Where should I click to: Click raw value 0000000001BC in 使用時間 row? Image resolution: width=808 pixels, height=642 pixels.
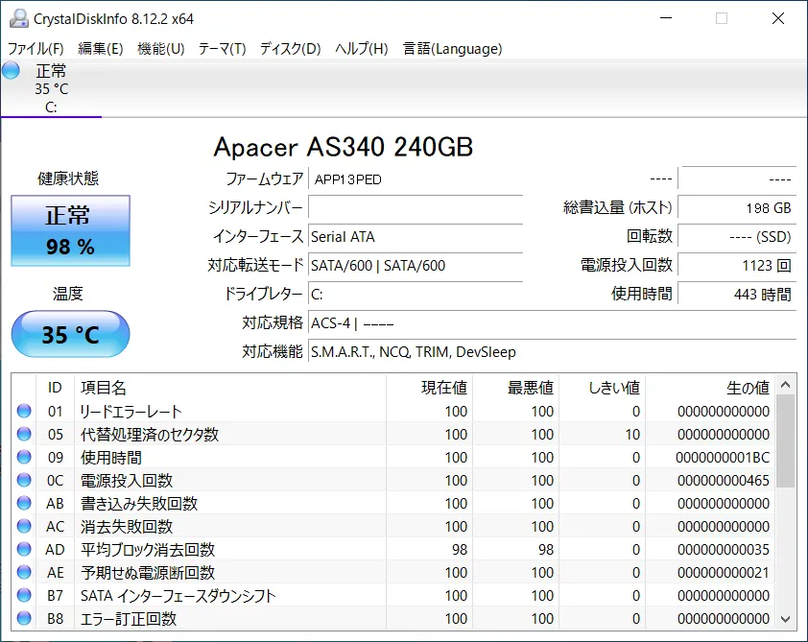pyautogui.click(x=723, y=458)
